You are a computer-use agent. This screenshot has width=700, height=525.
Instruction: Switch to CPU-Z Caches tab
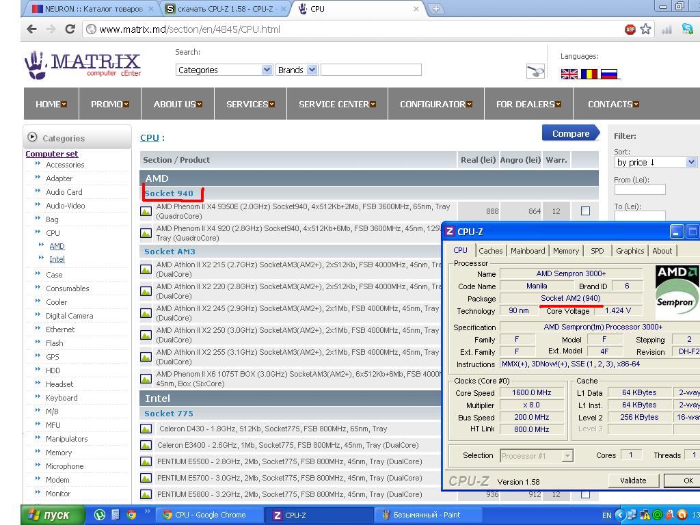(491, 251)
